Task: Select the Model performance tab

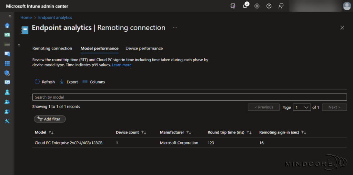Action: pyautogui.click(x=100, y=48)
